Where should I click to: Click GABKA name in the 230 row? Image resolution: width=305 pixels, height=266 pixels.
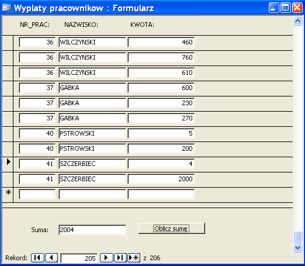click(x=92, y=103)
